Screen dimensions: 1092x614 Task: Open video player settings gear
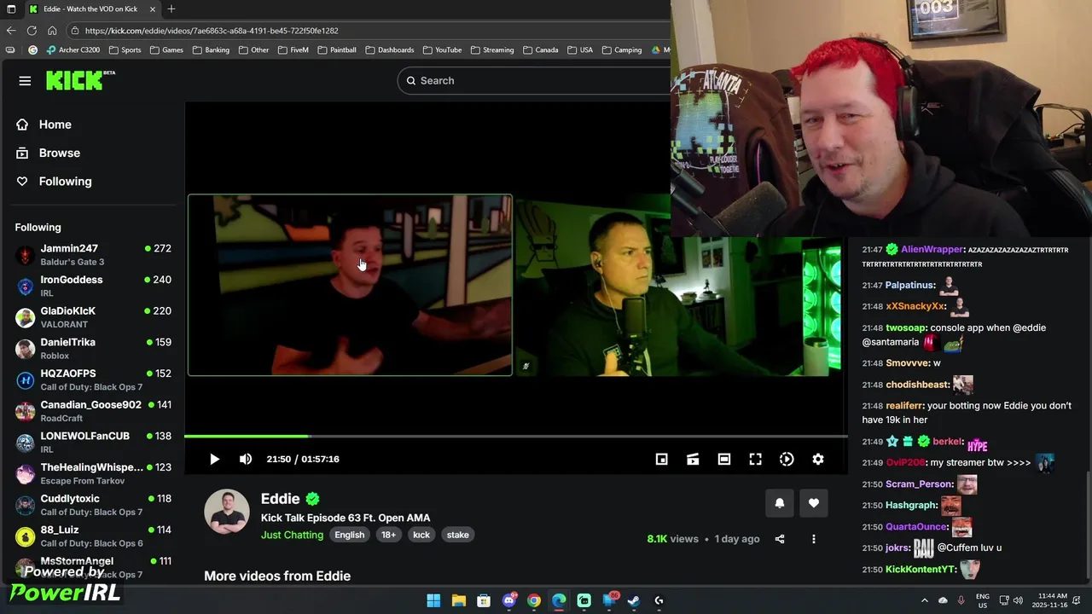(x=818, y=459)
